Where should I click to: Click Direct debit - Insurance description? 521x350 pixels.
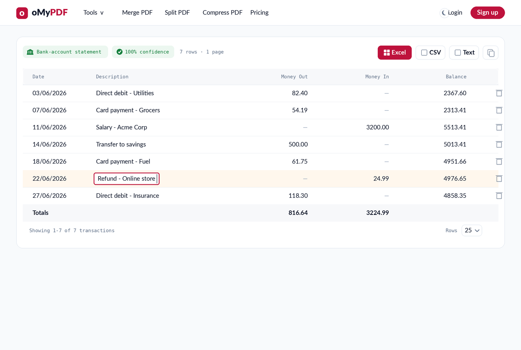(127, 196)
